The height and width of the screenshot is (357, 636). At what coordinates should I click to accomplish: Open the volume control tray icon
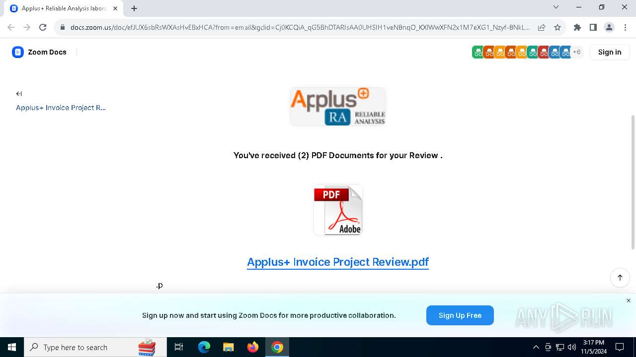coord(571,347)
